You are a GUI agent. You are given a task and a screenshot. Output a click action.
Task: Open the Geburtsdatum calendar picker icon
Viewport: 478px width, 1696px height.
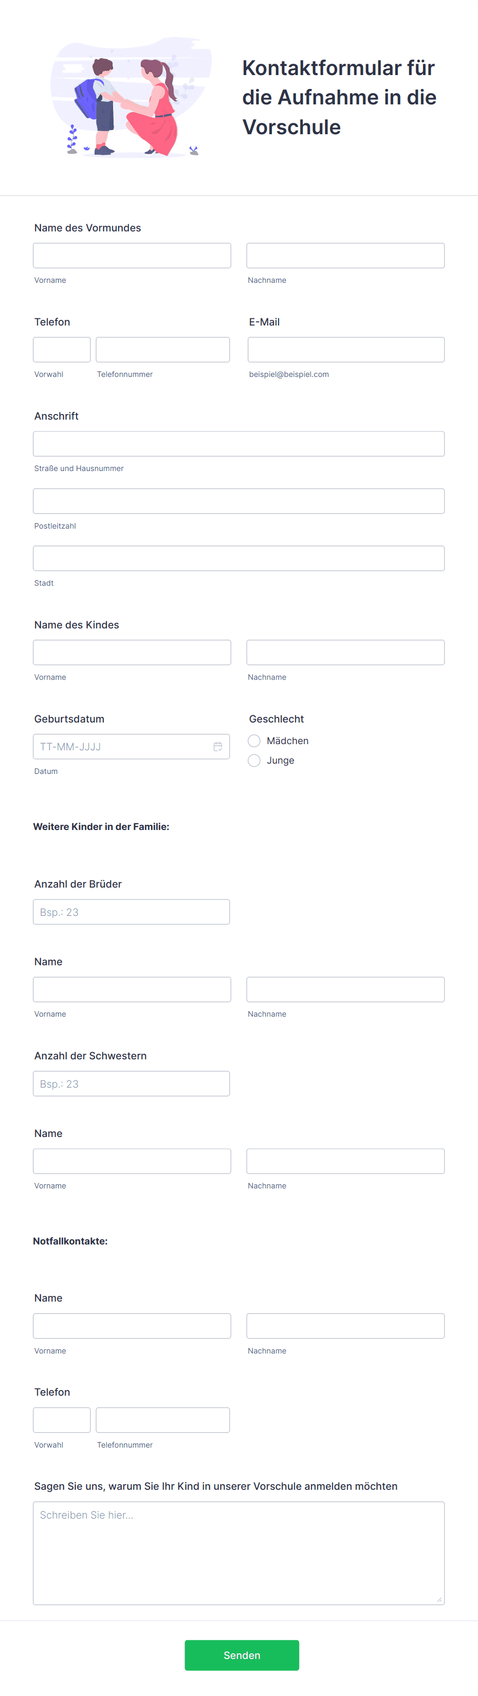pyautogui.click(x=217, y=747)
